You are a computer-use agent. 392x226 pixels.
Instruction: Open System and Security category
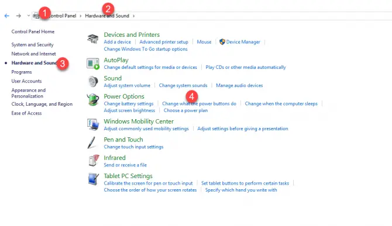(x=32, y=44)
